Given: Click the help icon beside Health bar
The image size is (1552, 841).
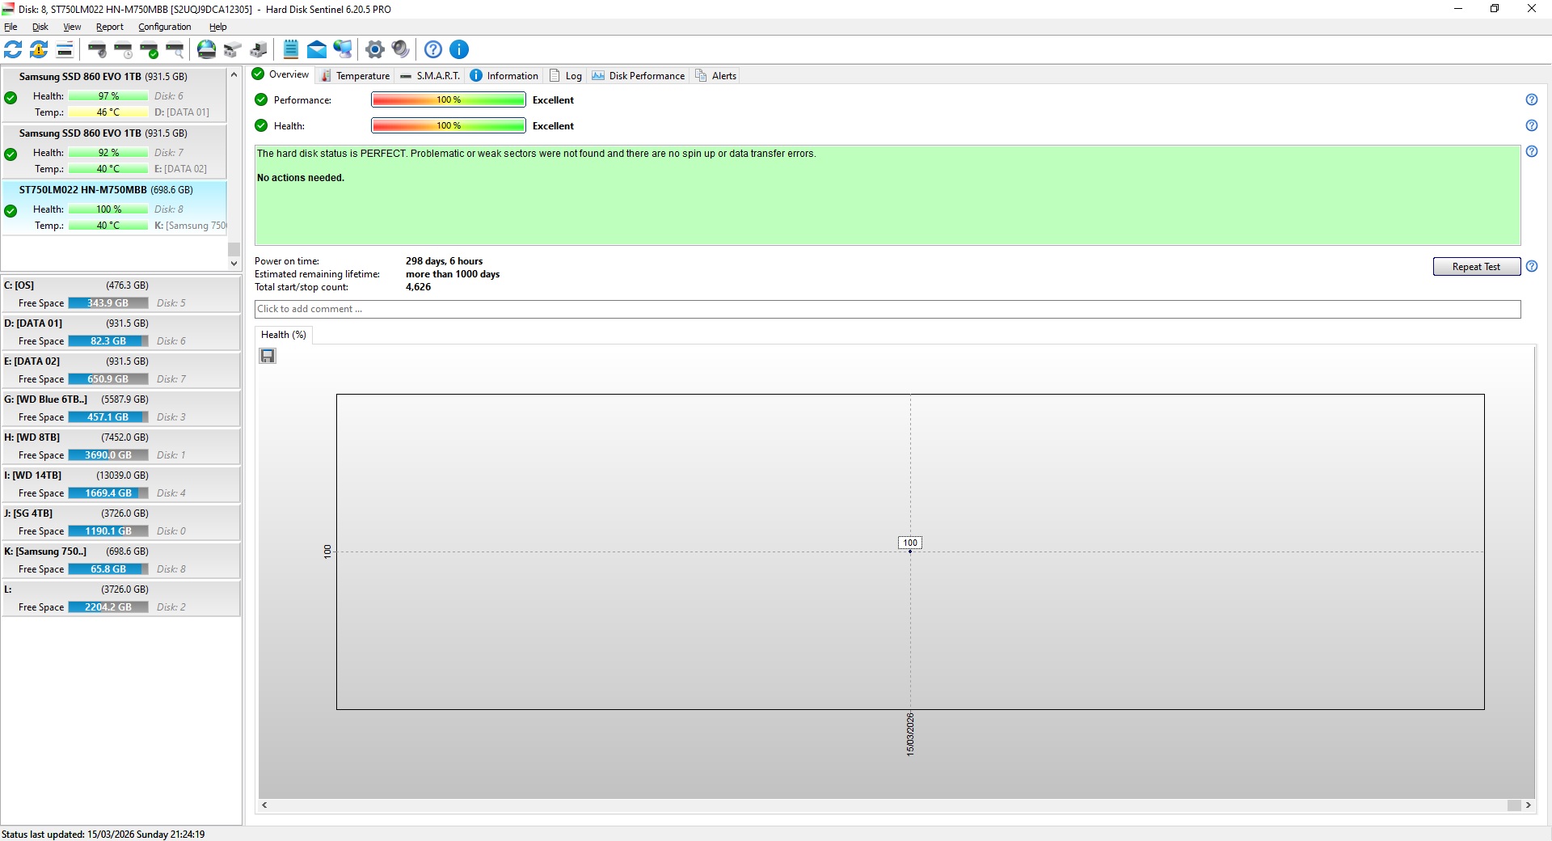Looking at the screenshot, I should (1531, 125).
